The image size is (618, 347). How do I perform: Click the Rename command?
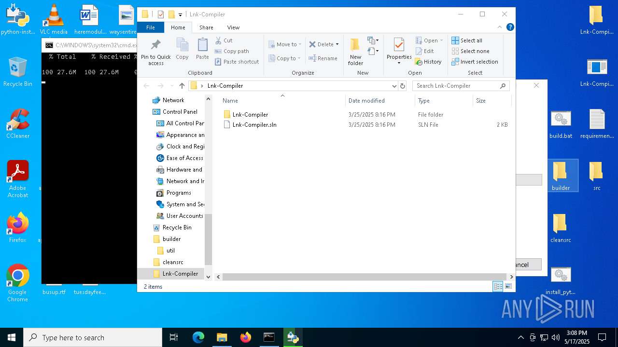coord(323,58)
